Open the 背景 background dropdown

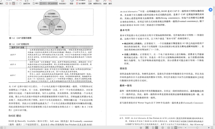click(x=72, y=4)
